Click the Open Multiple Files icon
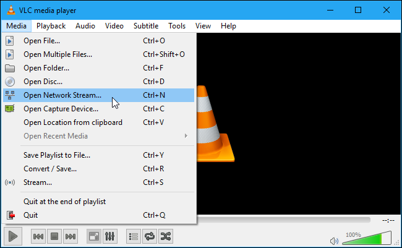Viewport: 402px width, 248px height. pyautogui.click(x=10, y=54)
